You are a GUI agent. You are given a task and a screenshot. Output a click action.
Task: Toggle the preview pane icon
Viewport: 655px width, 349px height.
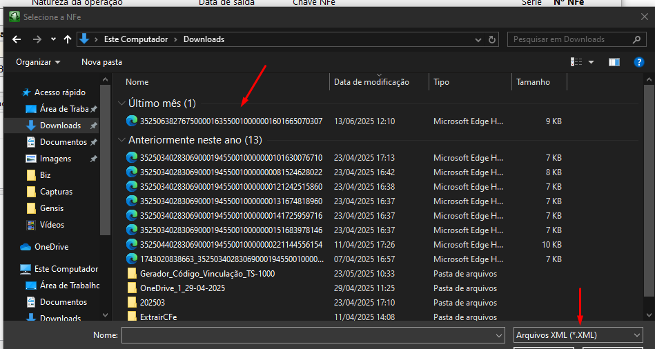point(614,62)
